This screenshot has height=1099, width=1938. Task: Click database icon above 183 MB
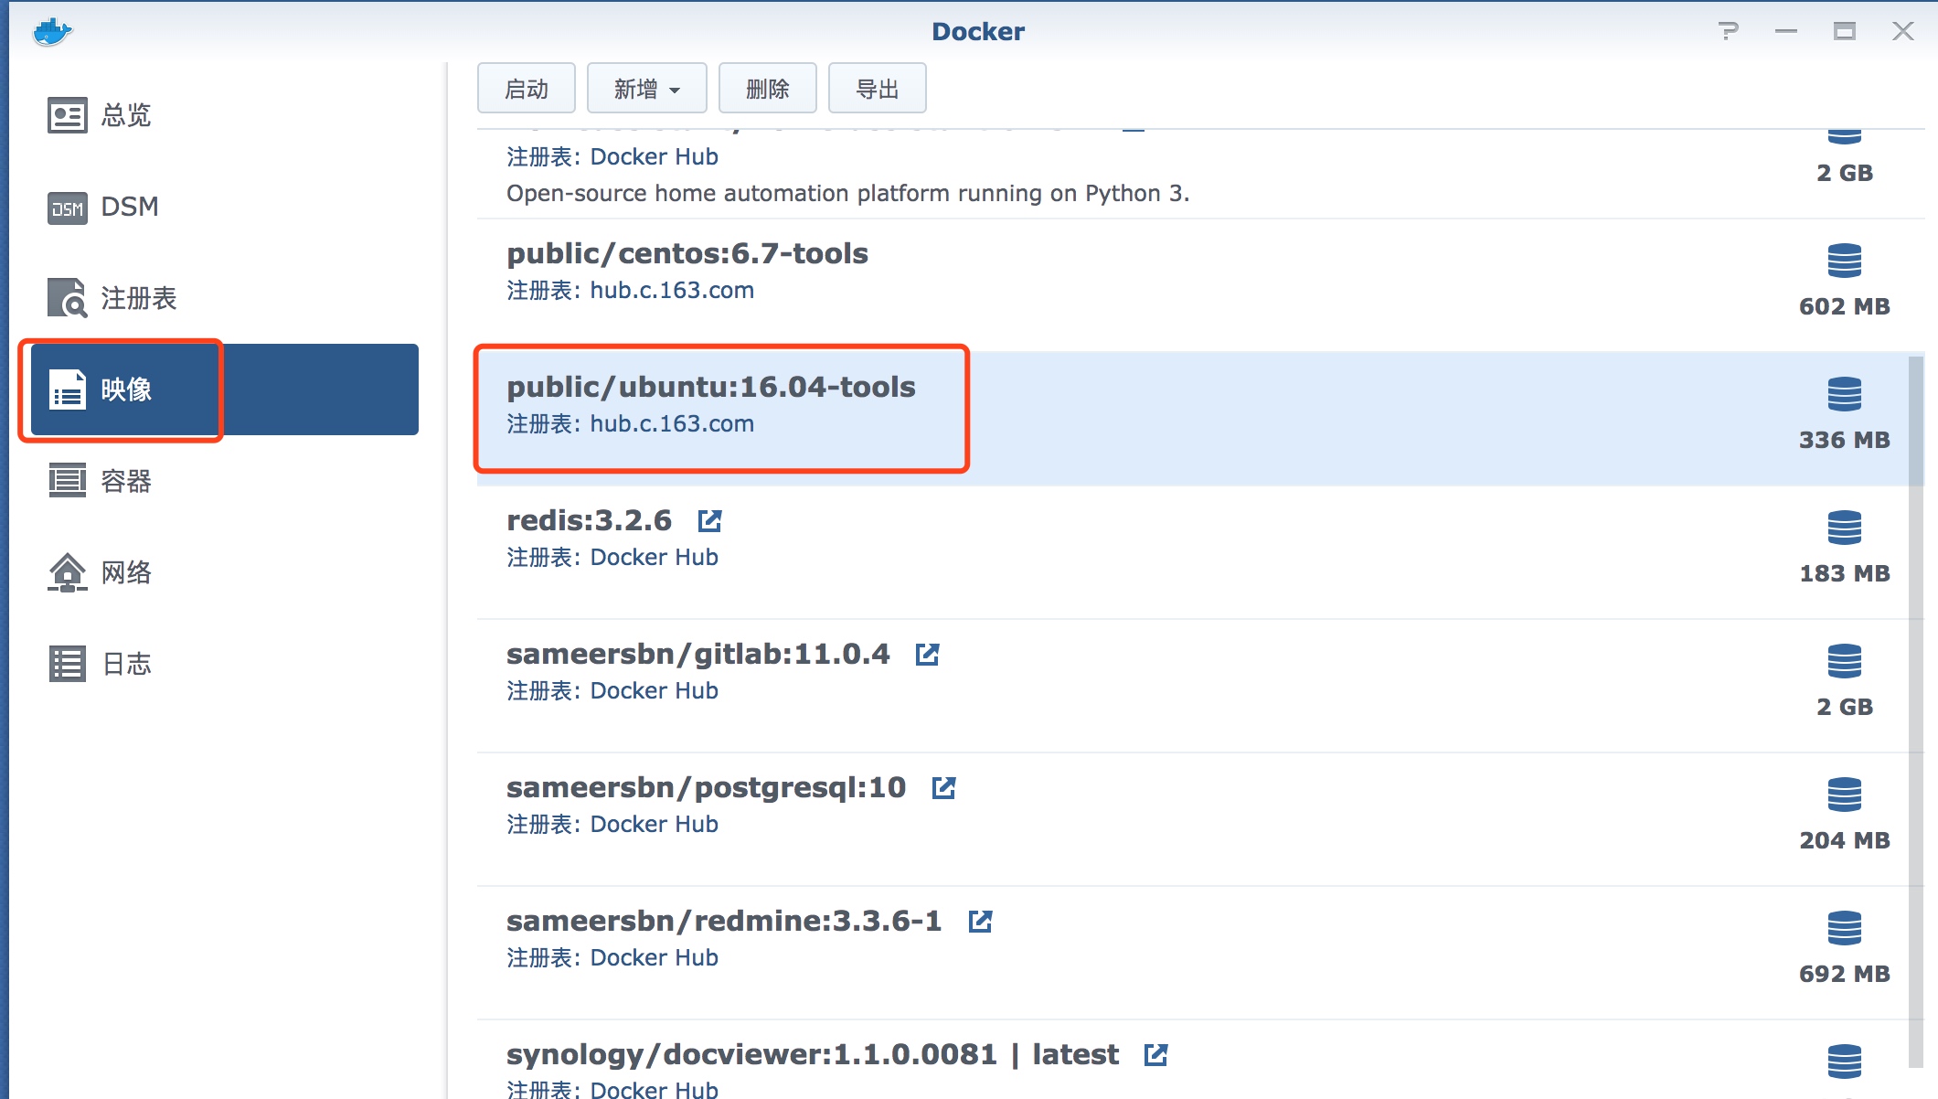coord(1845,528)
